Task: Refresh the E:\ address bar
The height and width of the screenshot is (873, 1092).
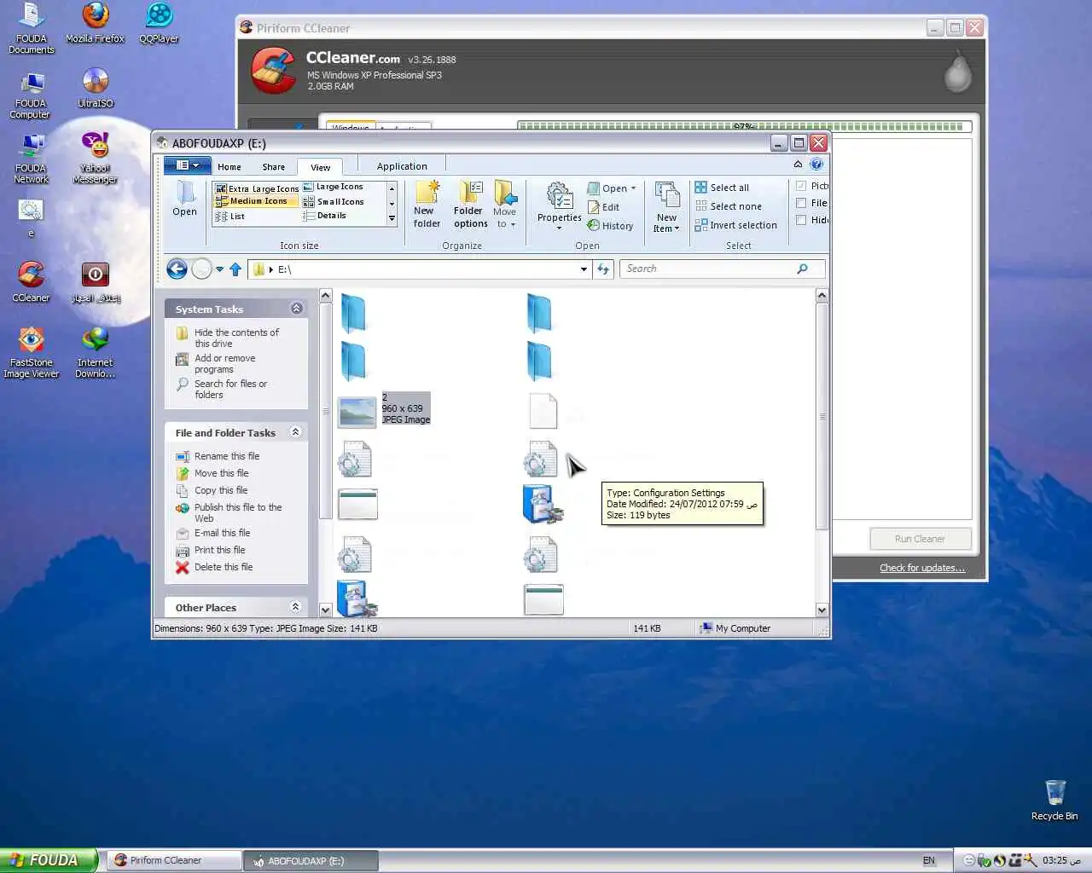Action: click(x=603, y=269)
